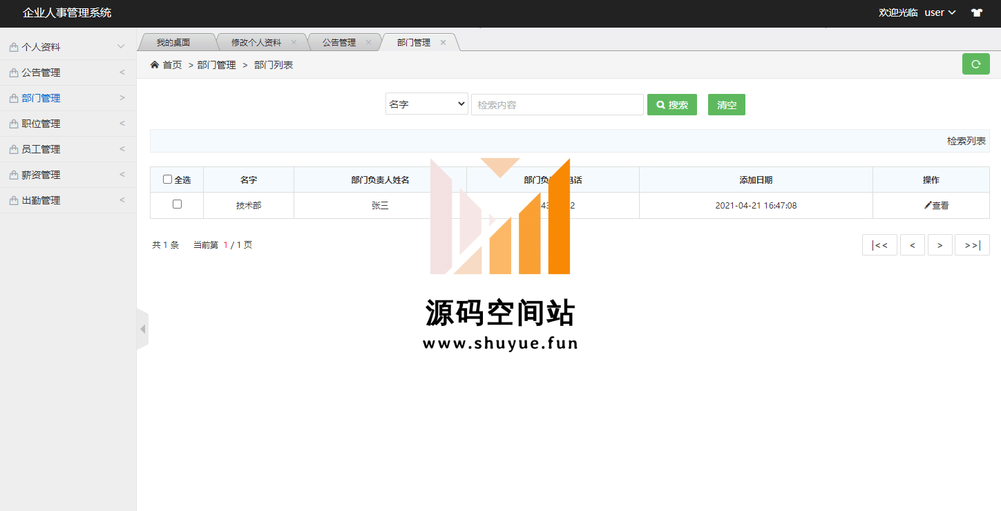Open the user account dropdown menu

tap(940, 12)
